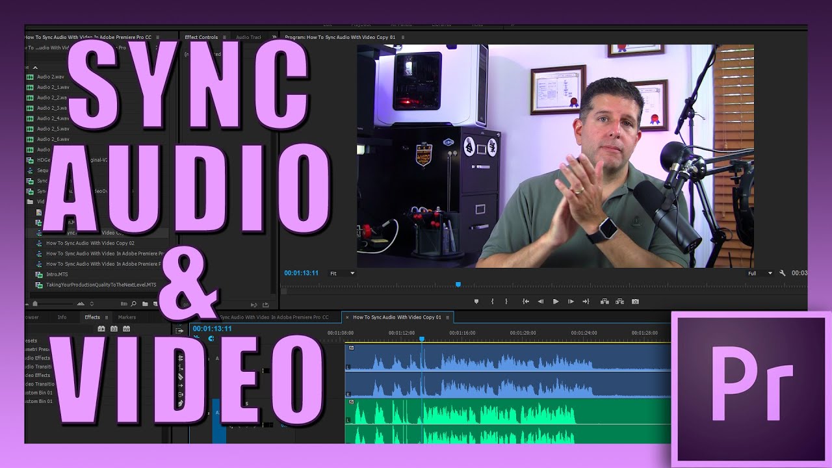Select Audio 2_1.wav in the Project panel

(x=52, y=87)
